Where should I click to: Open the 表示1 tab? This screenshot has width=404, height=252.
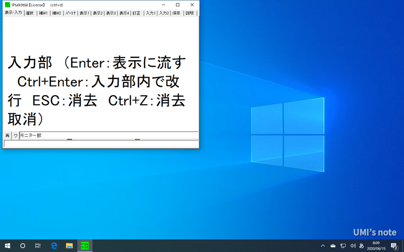click(x=84, y=13)
